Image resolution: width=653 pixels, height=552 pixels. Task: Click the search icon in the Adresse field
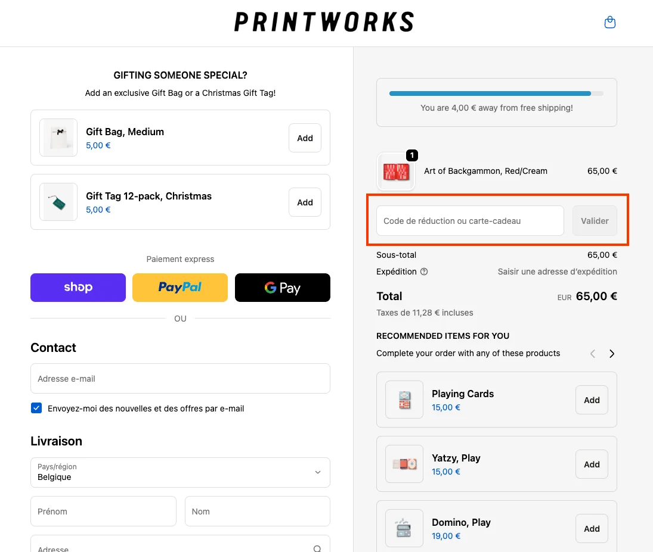[315, 547]
